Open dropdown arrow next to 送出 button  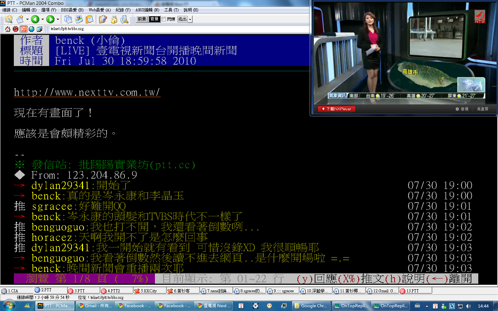click(x=190, y=19)
